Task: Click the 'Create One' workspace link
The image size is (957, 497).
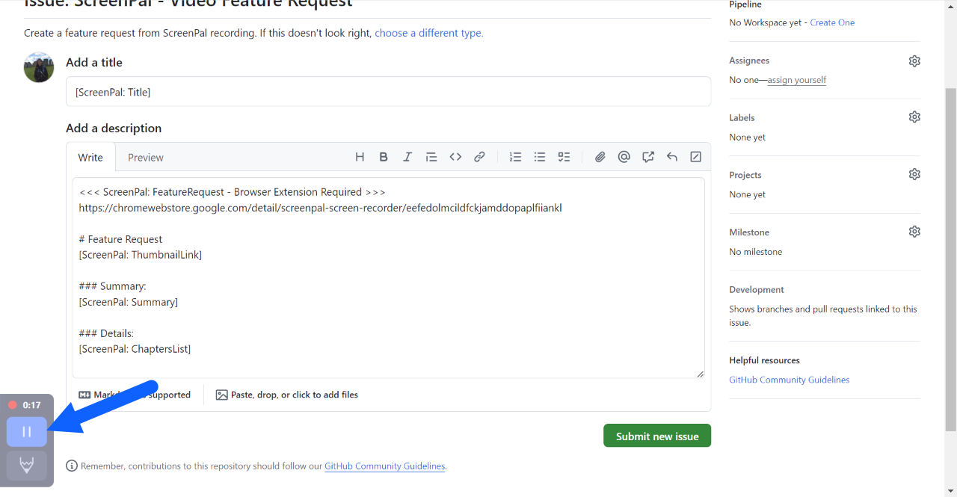Action: [x=832, y=22]
